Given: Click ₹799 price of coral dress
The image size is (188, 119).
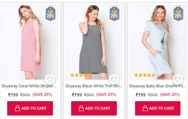Looking at the screenshot, I should tap(13, 95).
